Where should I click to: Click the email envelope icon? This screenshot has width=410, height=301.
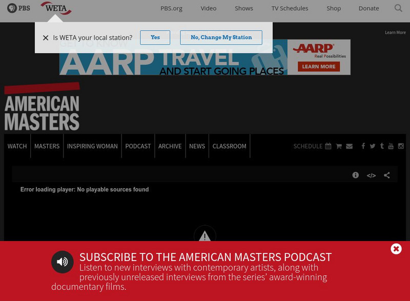350,146
